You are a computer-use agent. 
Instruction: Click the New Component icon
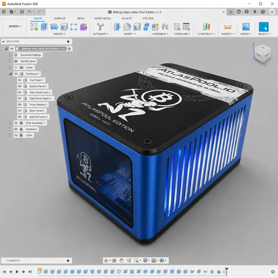155,27
